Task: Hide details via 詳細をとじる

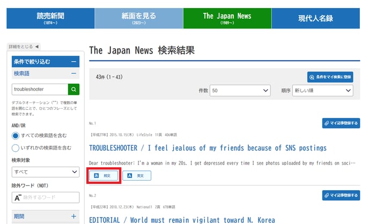Action: 24,47
